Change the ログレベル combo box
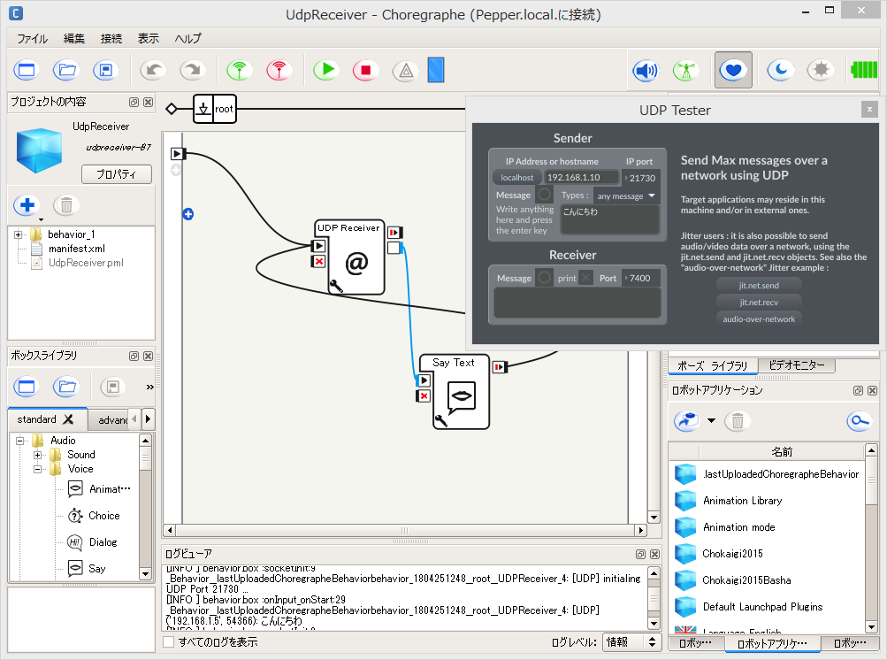 631,642
